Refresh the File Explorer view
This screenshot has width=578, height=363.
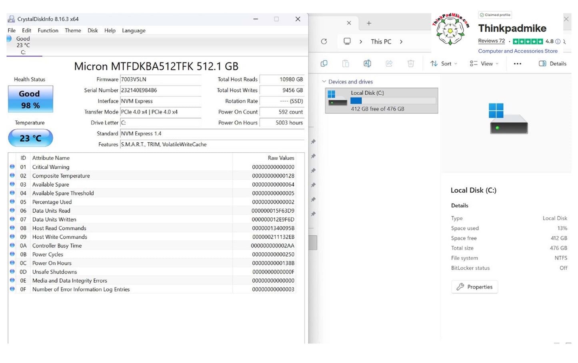click(x=324, y=42)
